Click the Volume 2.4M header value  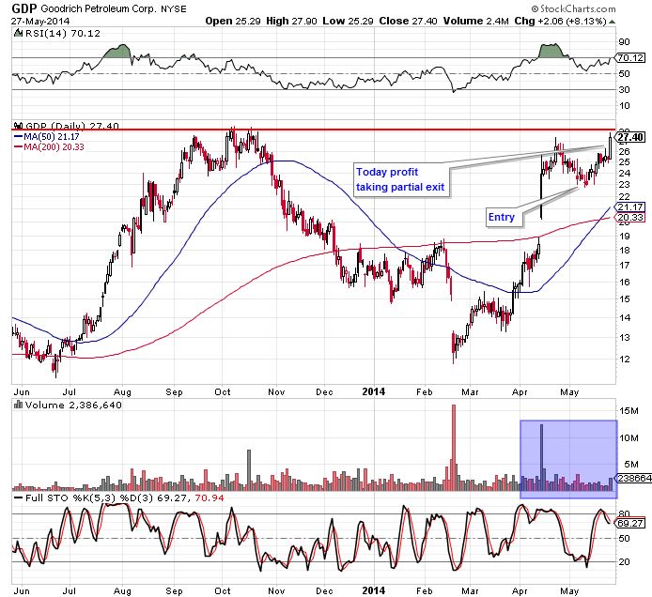[475, 21]
